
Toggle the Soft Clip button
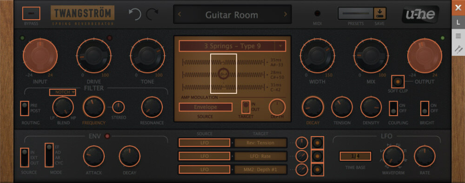(x=398, y=81)
